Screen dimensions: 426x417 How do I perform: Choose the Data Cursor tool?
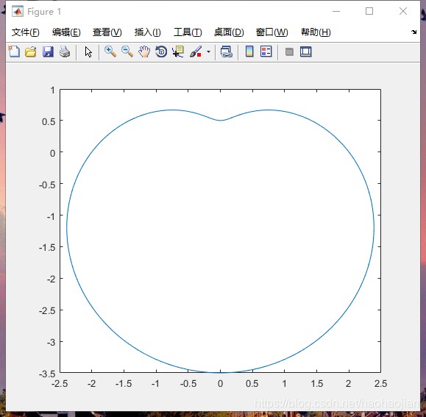178,51
